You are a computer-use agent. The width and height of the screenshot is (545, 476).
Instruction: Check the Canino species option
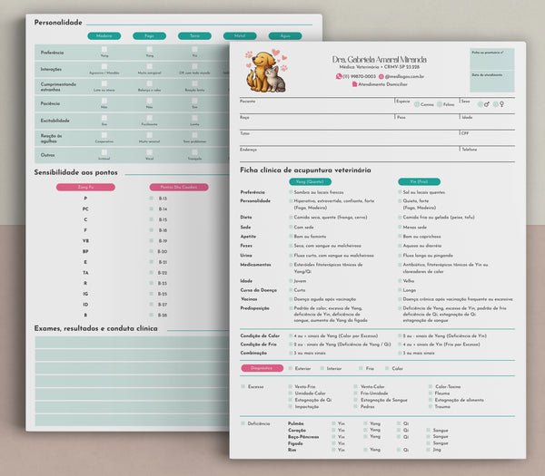point(417,104)
